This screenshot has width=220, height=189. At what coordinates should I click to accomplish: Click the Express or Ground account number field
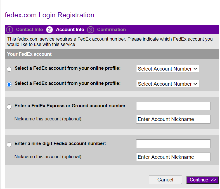click(x=173, y=106)
